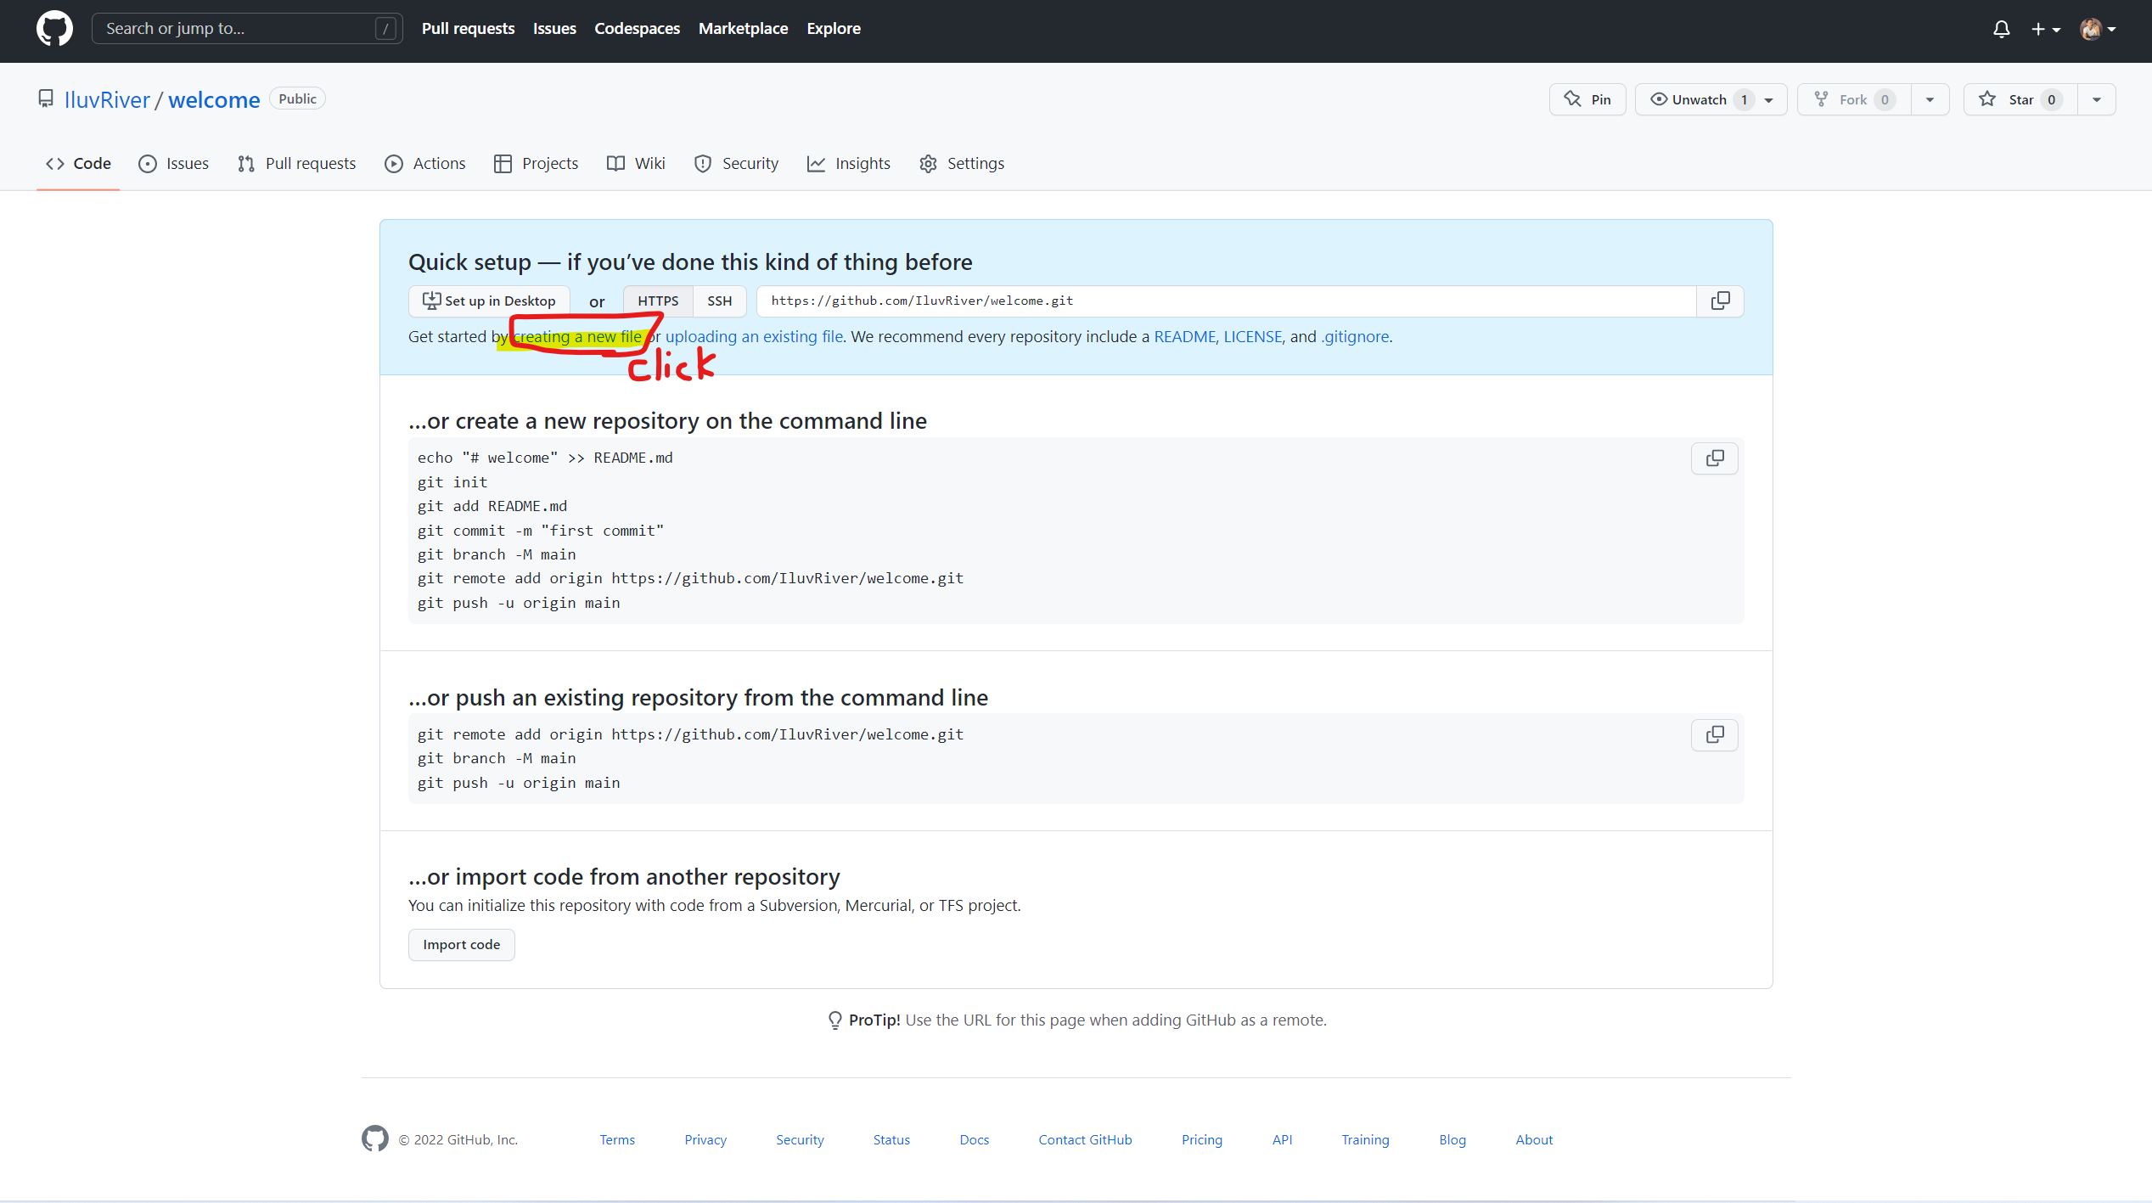This screenshot has width=2152, height=1203.
Task: Open the API footer link
Action: [x=1282, y=1140]
